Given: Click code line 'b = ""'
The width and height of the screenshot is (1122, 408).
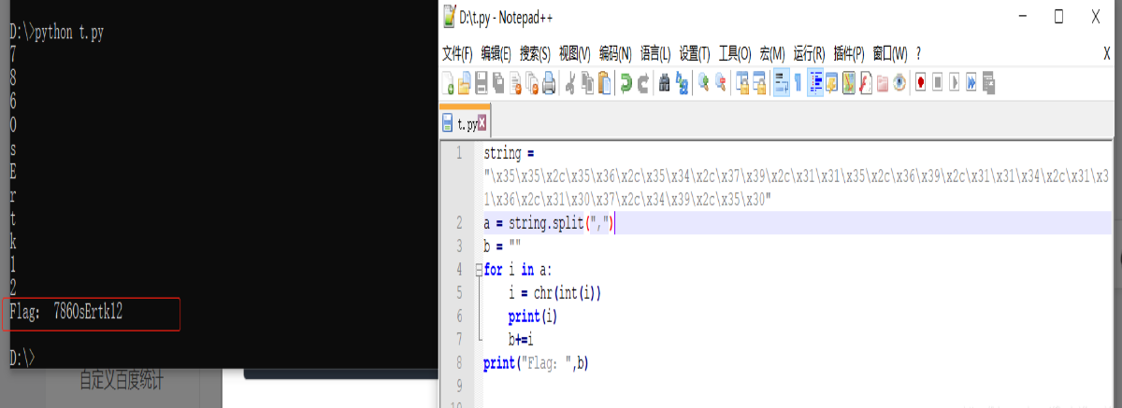Looking at the screenshot, I should pos(502,246).
